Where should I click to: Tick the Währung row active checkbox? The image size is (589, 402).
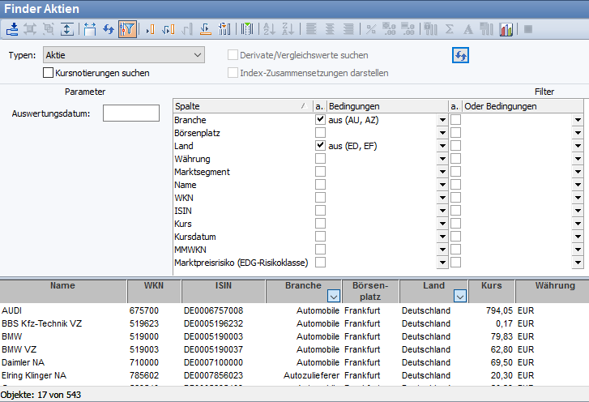point(320,159)
